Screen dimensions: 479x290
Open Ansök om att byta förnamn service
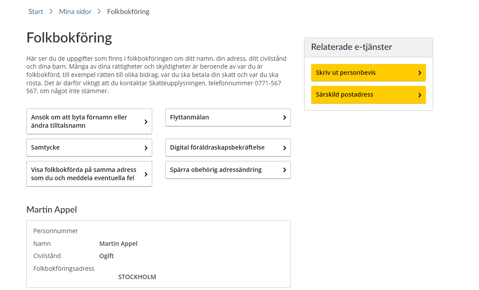pos(89,121)
